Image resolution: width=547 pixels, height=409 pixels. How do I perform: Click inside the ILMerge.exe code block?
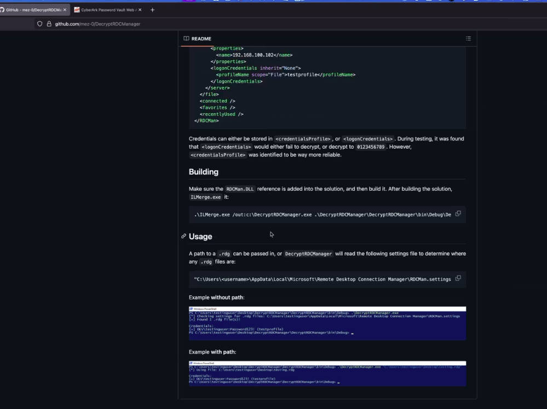(322, 214)
